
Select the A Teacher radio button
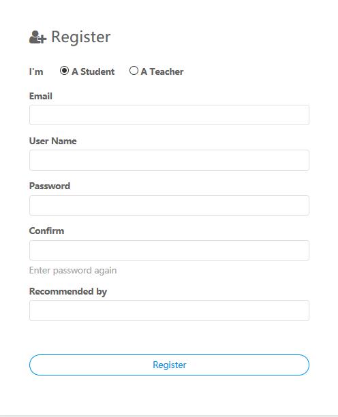click(134, 71)
